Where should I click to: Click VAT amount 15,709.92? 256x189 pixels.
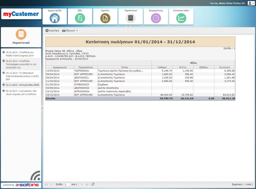[x=187, y=95]
